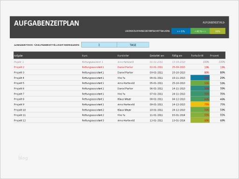Select start date 02-01-2011 of Projekt 2
Screen dimensions: 239x179
pos(156,67)
